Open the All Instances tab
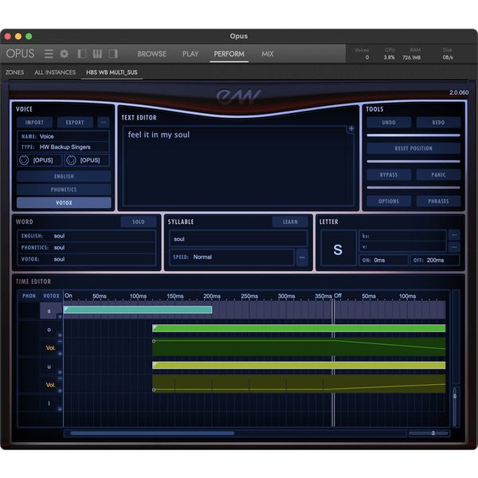The image size is (478, 478). coord(55,72)
